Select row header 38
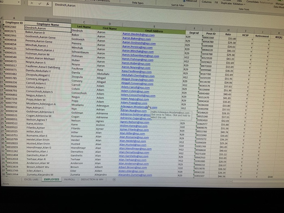This screenshot has width=284, height=213. point(3,174)
